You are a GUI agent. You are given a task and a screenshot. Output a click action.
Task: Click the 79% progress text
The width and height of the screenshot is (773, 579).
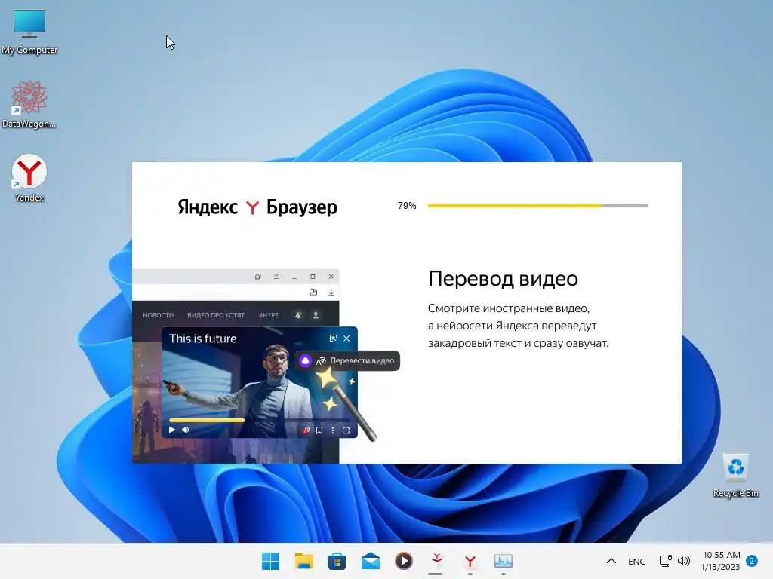pos(407,206)
